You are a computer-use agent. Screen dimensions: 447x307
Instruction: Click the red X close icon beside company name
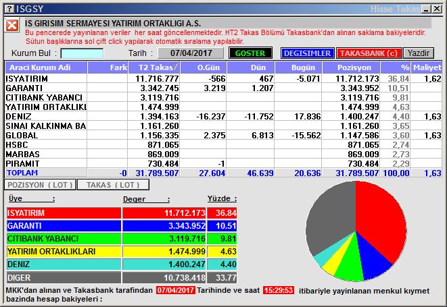(12, 26)
